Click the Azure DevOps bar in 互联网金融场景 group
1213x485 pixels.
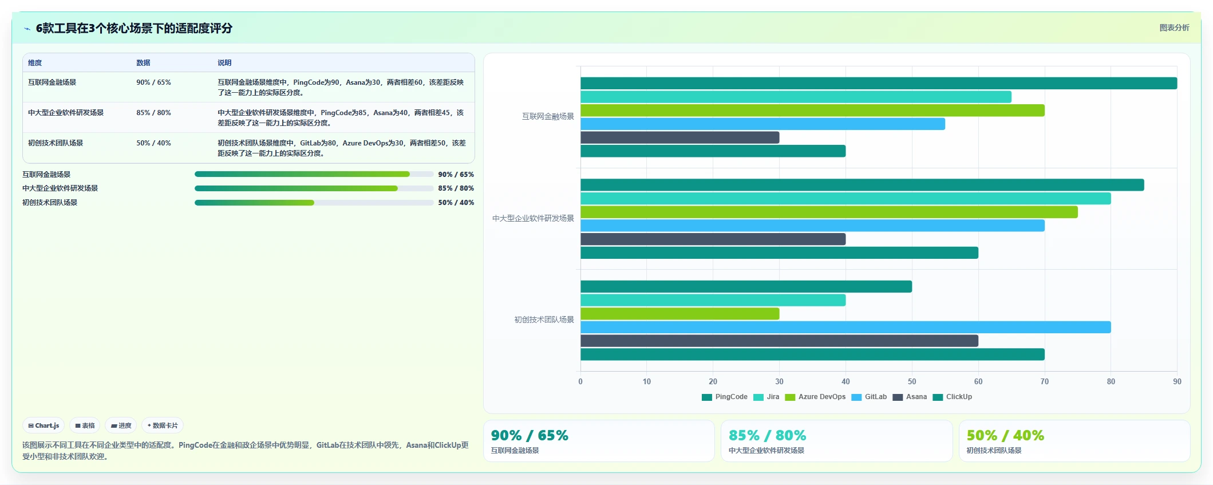(x=812, y=111)
